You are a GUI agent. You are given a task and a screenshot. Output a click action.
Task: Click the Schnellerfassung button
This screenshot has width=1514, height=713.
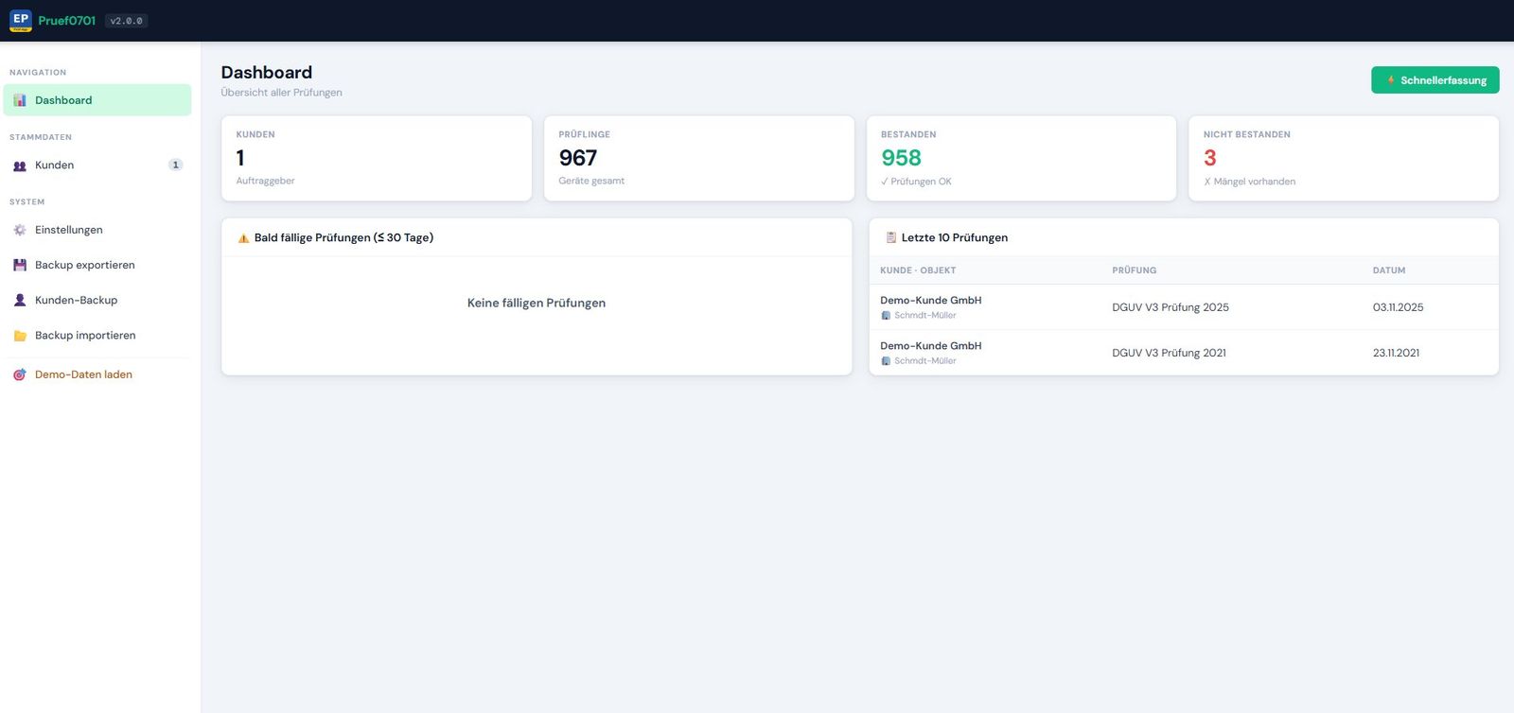click(1435, 80)
